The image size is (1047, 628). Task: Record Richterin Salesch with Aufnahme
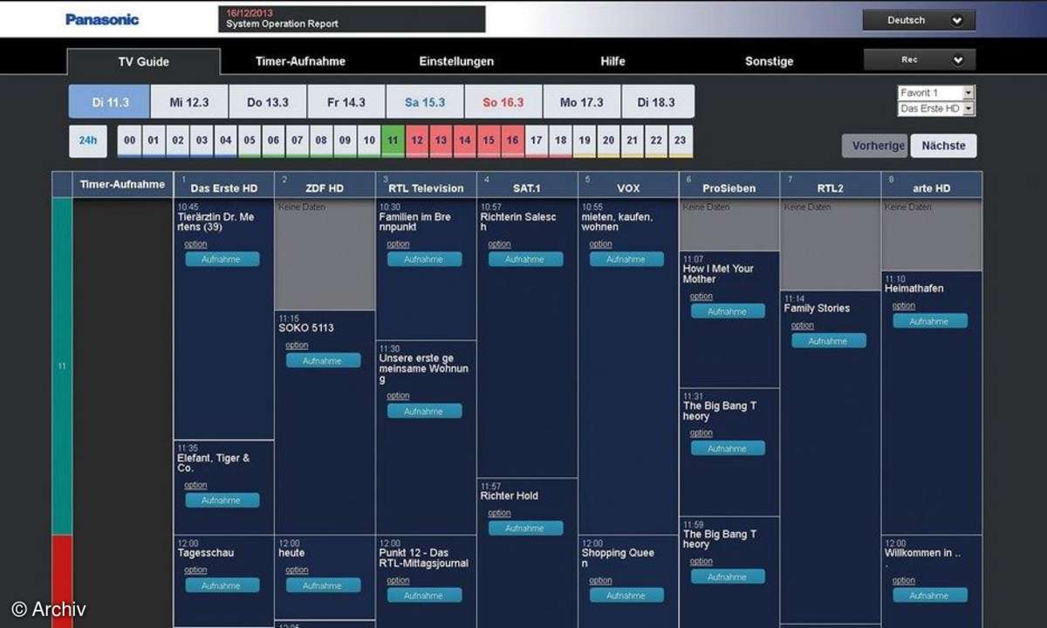525,259
